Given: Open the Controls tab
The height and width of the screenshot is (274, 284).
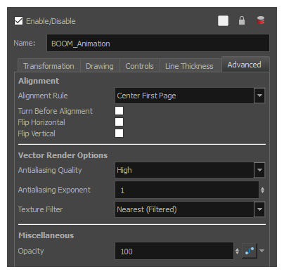Looking at the screenshot, I should 140,66.
